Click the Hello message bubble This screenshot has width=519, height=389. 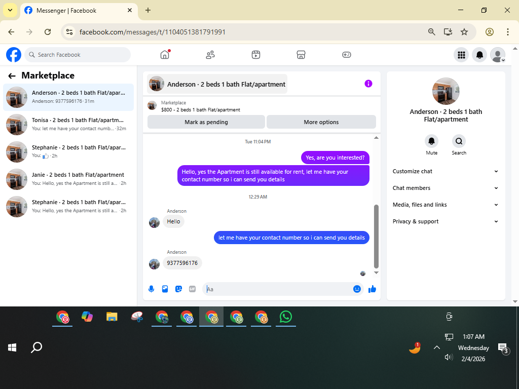coord(173,222)
